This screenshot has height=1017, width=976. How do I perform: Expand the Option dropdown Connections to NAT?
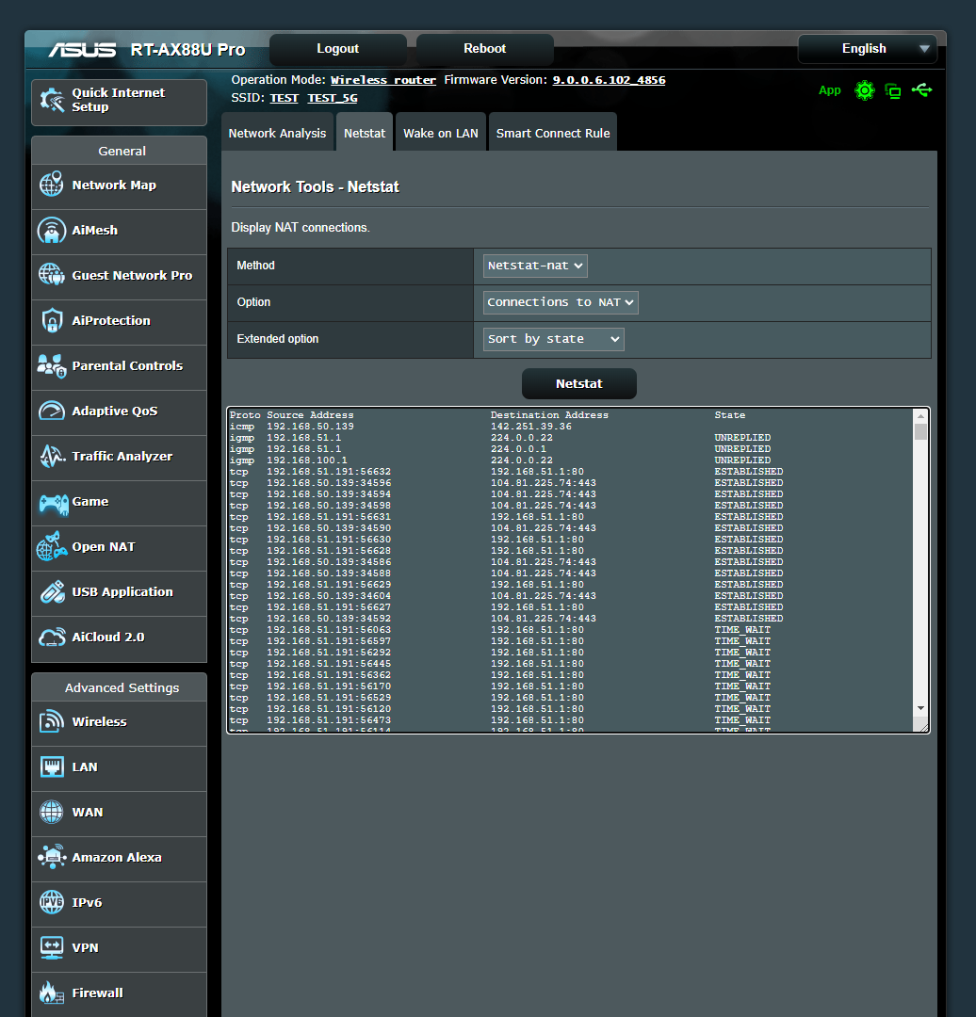click(x=561, y=302)
